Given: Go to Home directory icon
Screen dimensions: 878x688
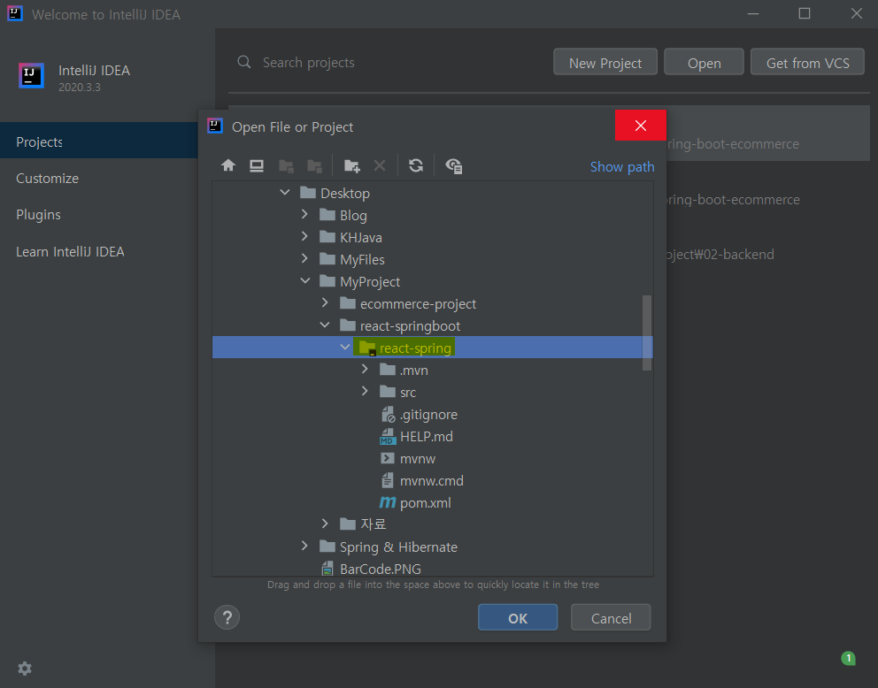Looking at the screenshot, I should pyautogui.click(x=227, y=165).
